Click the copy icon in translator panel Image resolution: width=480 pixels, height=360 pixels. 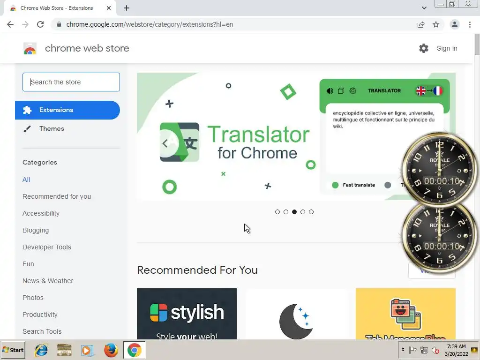pos(341,91)
